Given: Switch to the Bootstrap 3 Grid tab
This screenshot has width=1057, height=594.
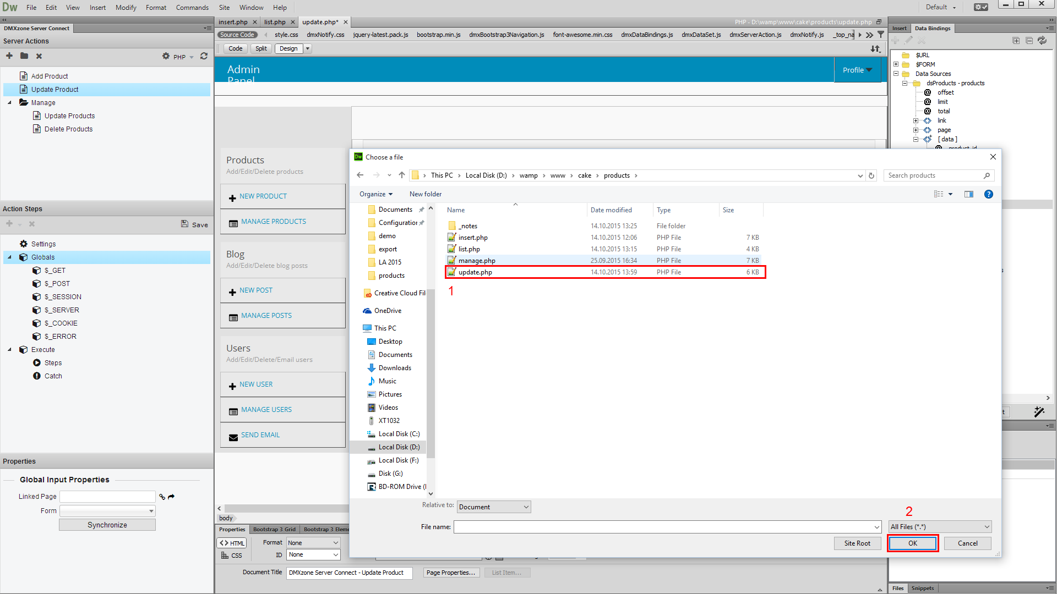Looking at the screenshot, I should pyautogui.click(x=274, y=530).
